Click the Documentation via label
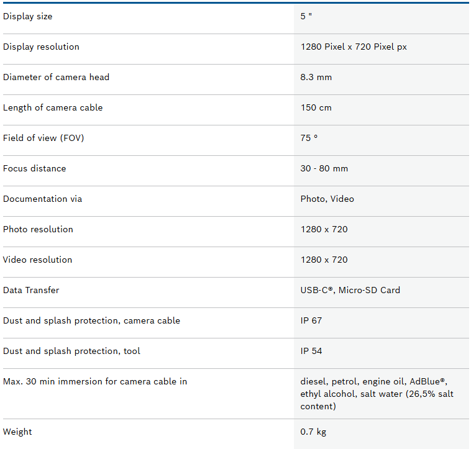This screenshot has height=449, width=471. click(x=42, y=199)
